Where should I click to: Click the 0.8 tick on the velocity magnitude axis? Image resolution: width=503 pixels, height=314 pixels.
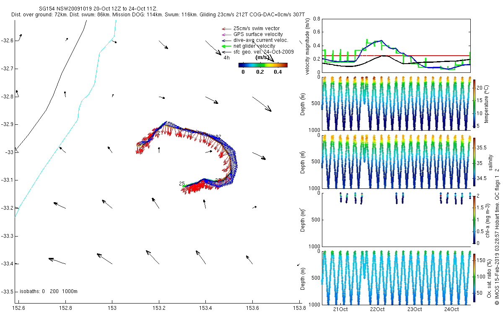pyautogui.click(x=317, y=19)
